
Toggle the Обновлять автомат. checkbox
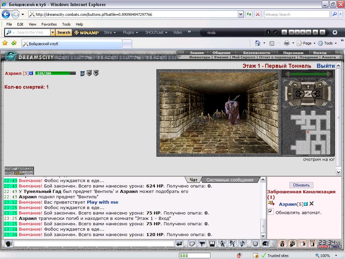pos(271,212)
